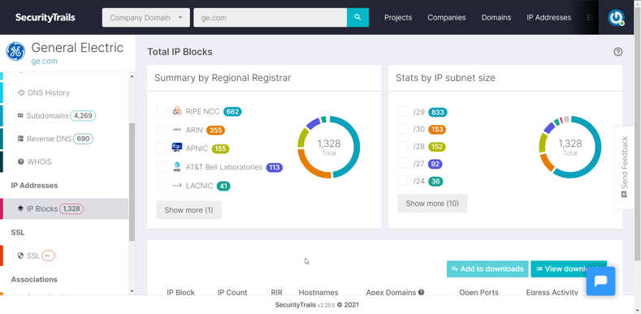Screen dimensions: 641x314
Task: Click the user account power icon
Action: point(616,18)
